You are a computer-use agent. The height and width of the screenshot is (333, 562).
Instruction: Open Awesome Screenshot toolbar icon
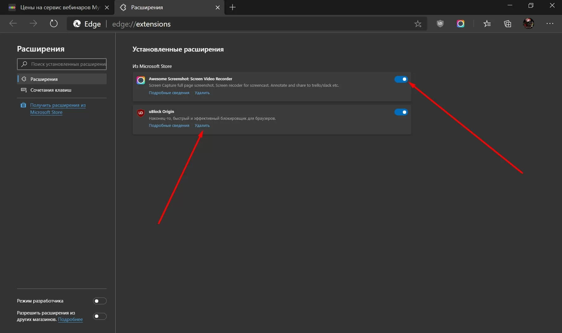pyautogui.click(x=461, y=24)
